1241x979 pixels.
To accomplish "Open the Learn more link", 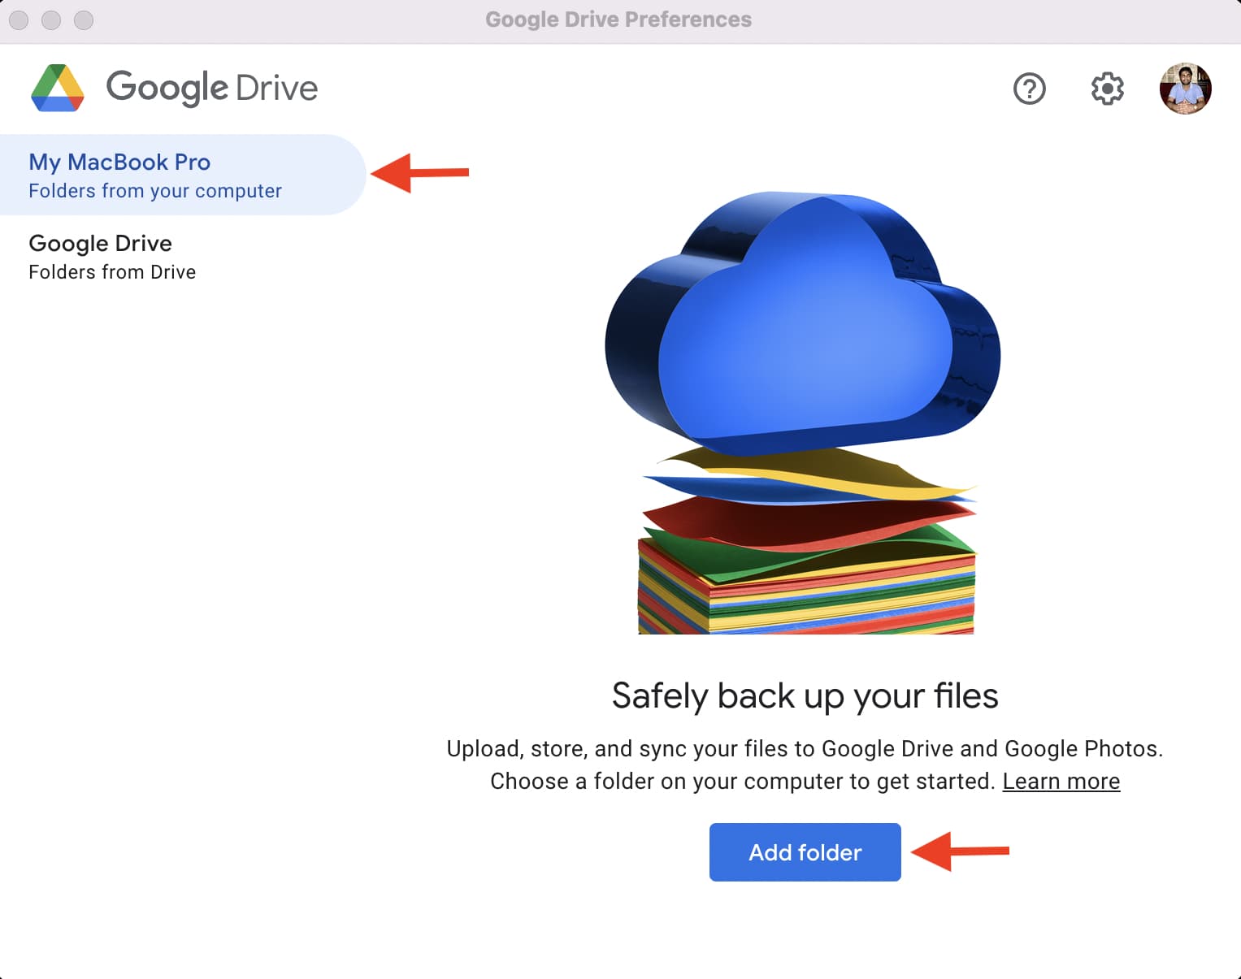I will point(1061,782).
